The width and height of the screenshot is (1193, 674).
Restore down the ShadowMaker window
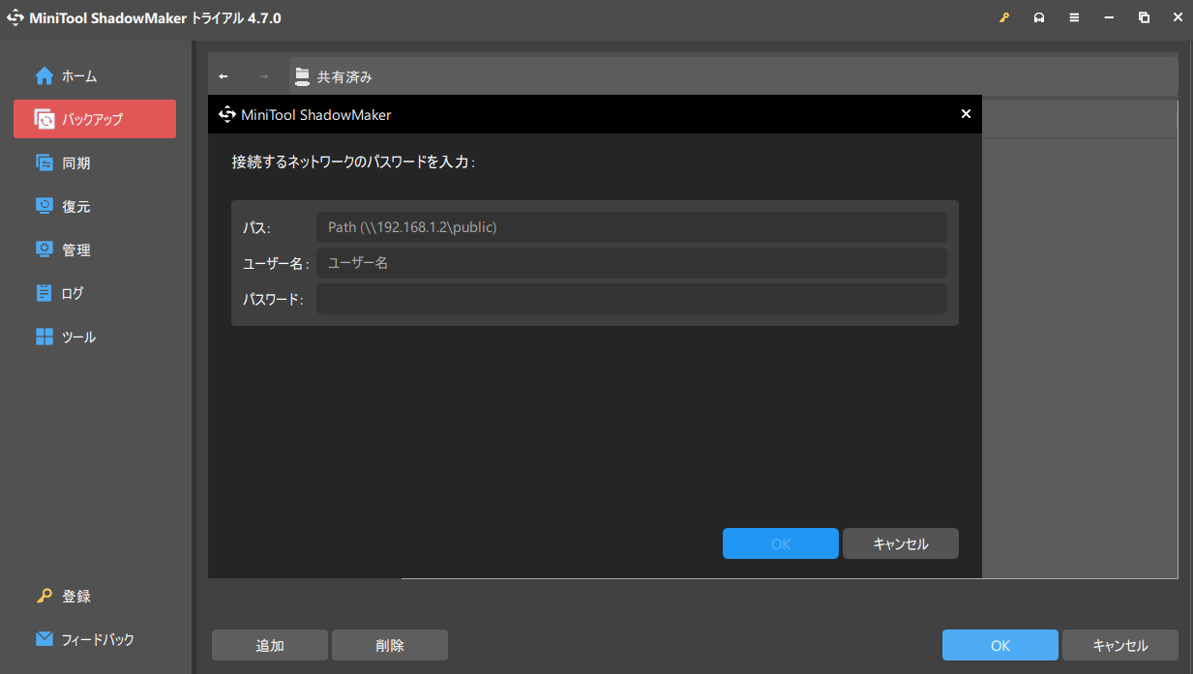pyautogui.click(x=1144, y=17)
